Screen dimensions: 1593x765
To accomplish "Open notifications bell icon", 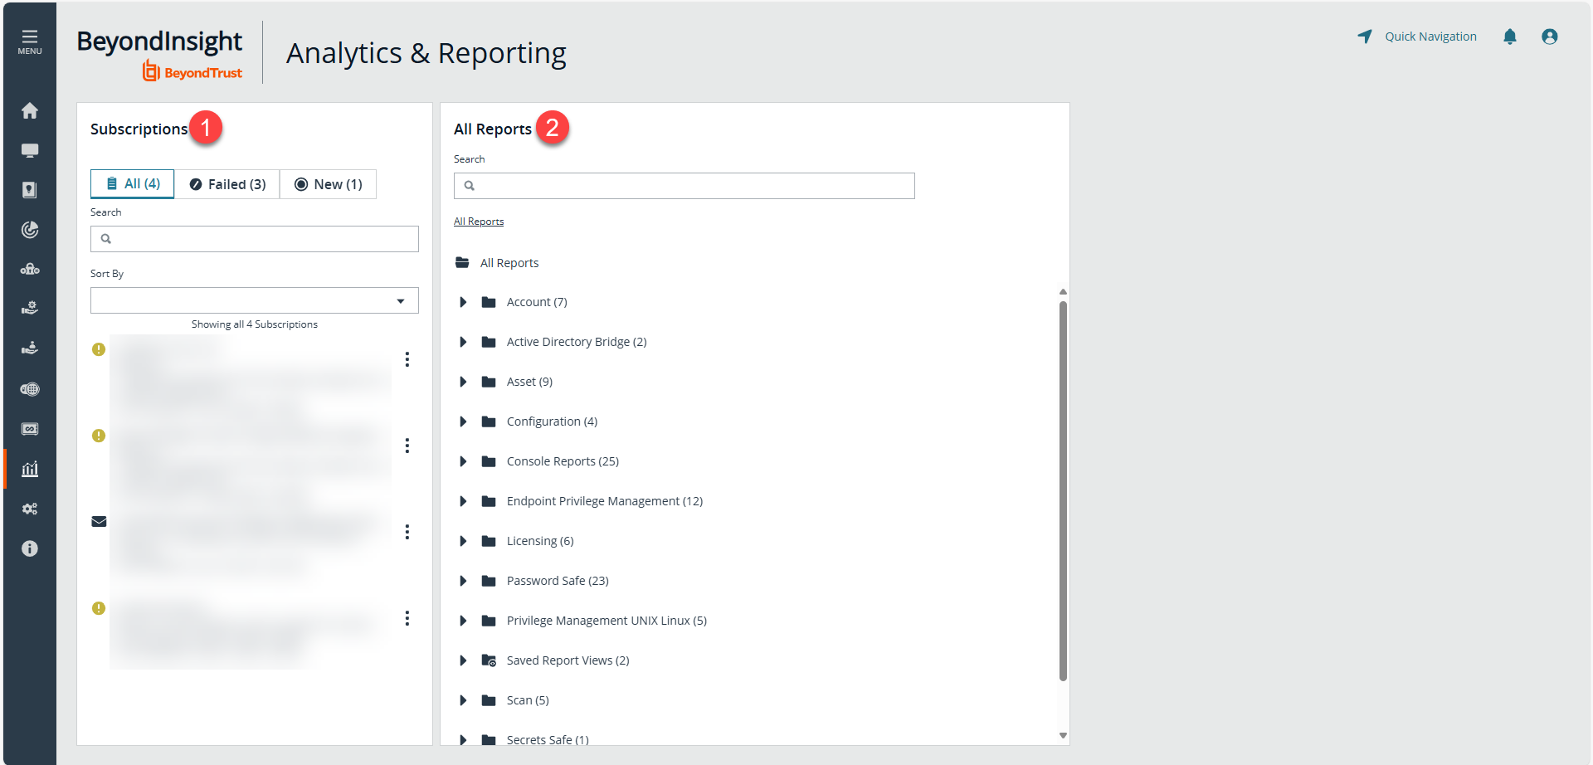I will tap(1510, 37).
